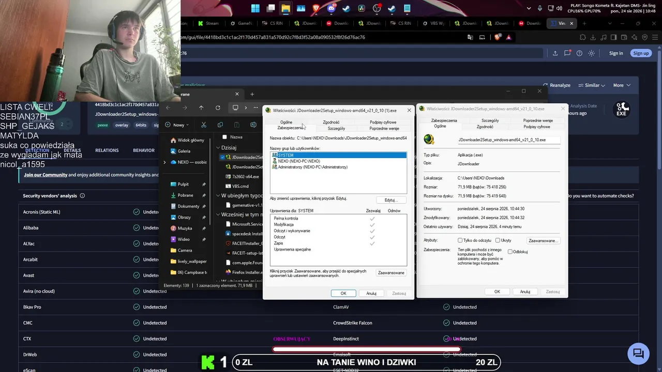Open Zabezpieczenia tab in right Properties dialog

point(444,120)
